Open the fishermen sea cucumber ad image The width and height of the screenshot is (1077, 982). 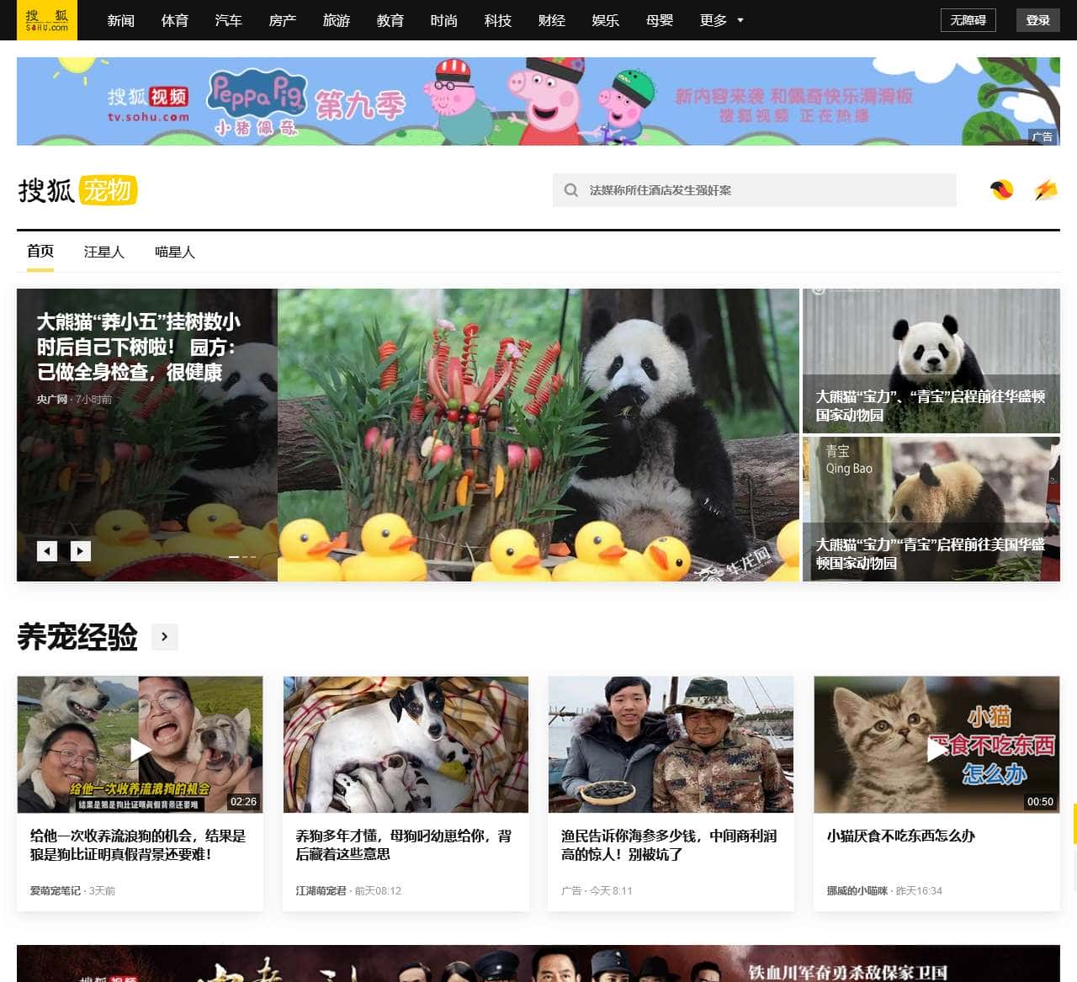(671, 744)
